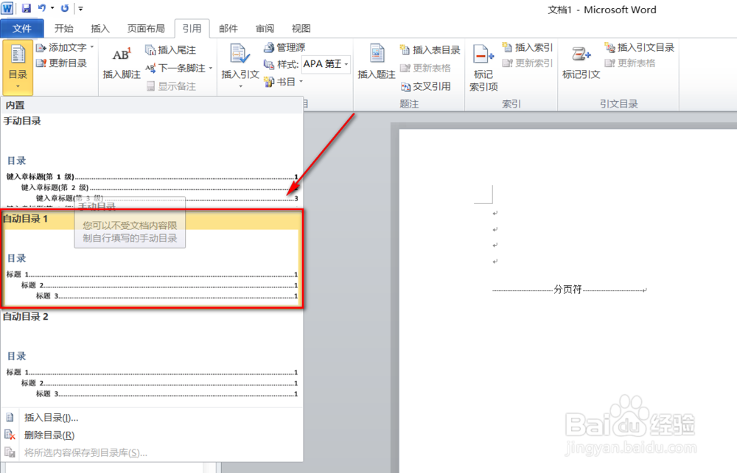Switch to the 插入 ribbon tab

100,29
